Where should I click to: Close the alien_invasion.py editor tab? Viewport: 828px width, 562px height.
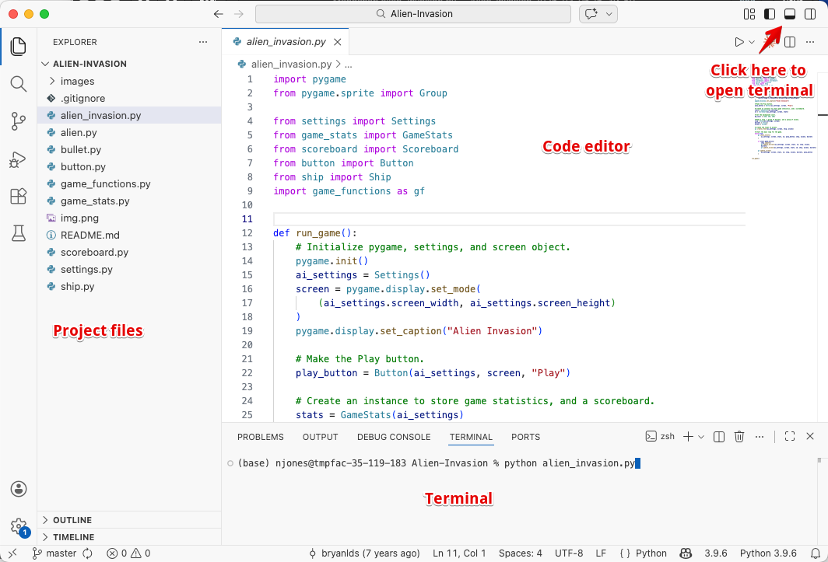tap(338, 42)
